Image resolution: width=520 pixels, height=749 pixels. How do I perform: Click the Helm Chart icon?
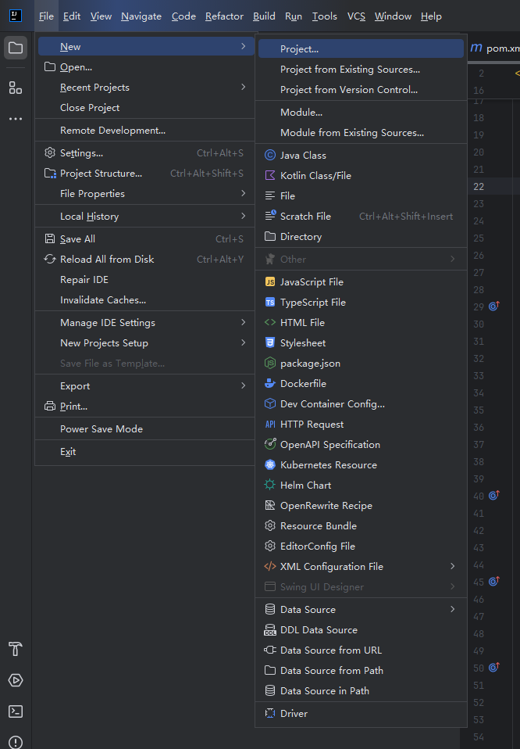pos(270,485)
